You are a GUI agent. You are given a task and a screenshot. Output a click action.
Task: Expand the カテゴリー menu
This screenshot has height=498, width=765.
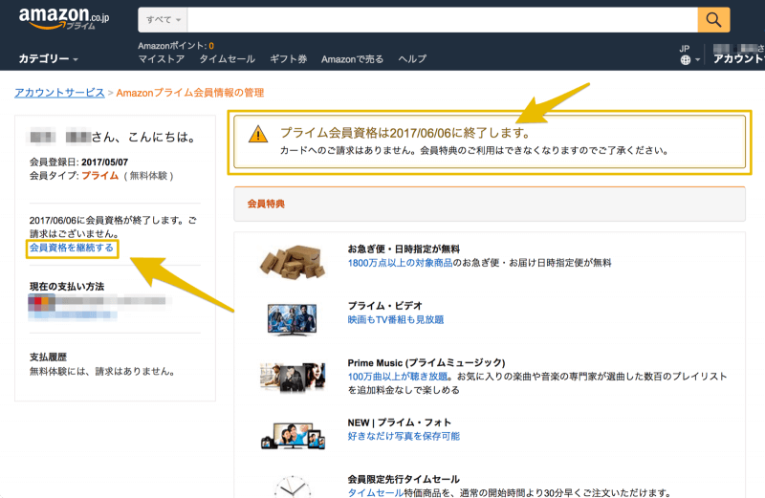[49, 59]
